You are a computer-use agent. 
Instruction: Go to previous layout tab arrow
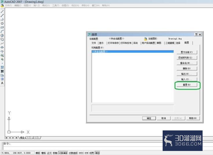point(10,138)
